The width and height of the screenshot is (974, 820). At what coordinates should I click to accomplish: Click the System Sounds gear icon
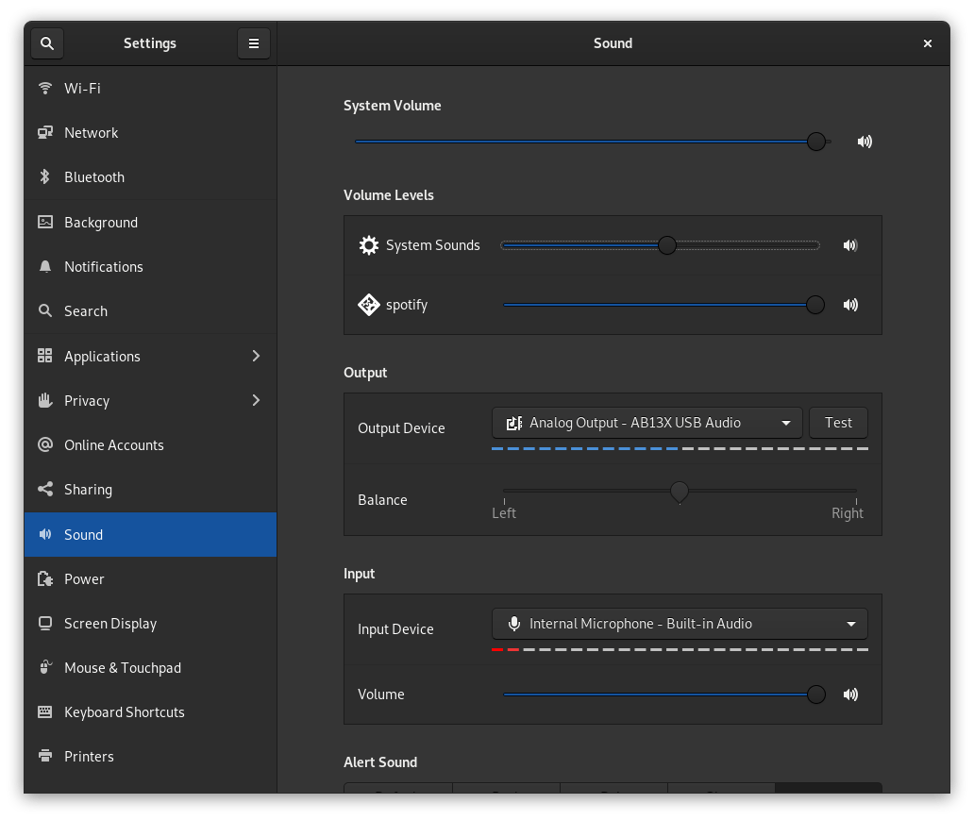tap(369, 245)
